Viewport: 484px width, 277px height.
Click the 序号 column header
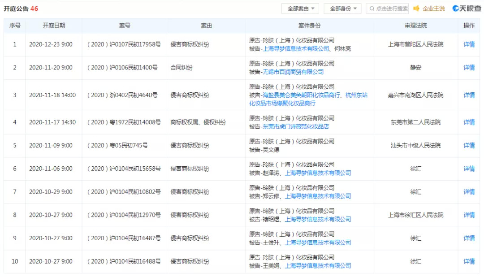pyautogui.click(x=15, y=26)
